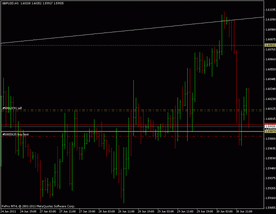Click the 28 Jun 19:00 time label
Viewport: 276px width, 214px height.
[x=146, y=211]
